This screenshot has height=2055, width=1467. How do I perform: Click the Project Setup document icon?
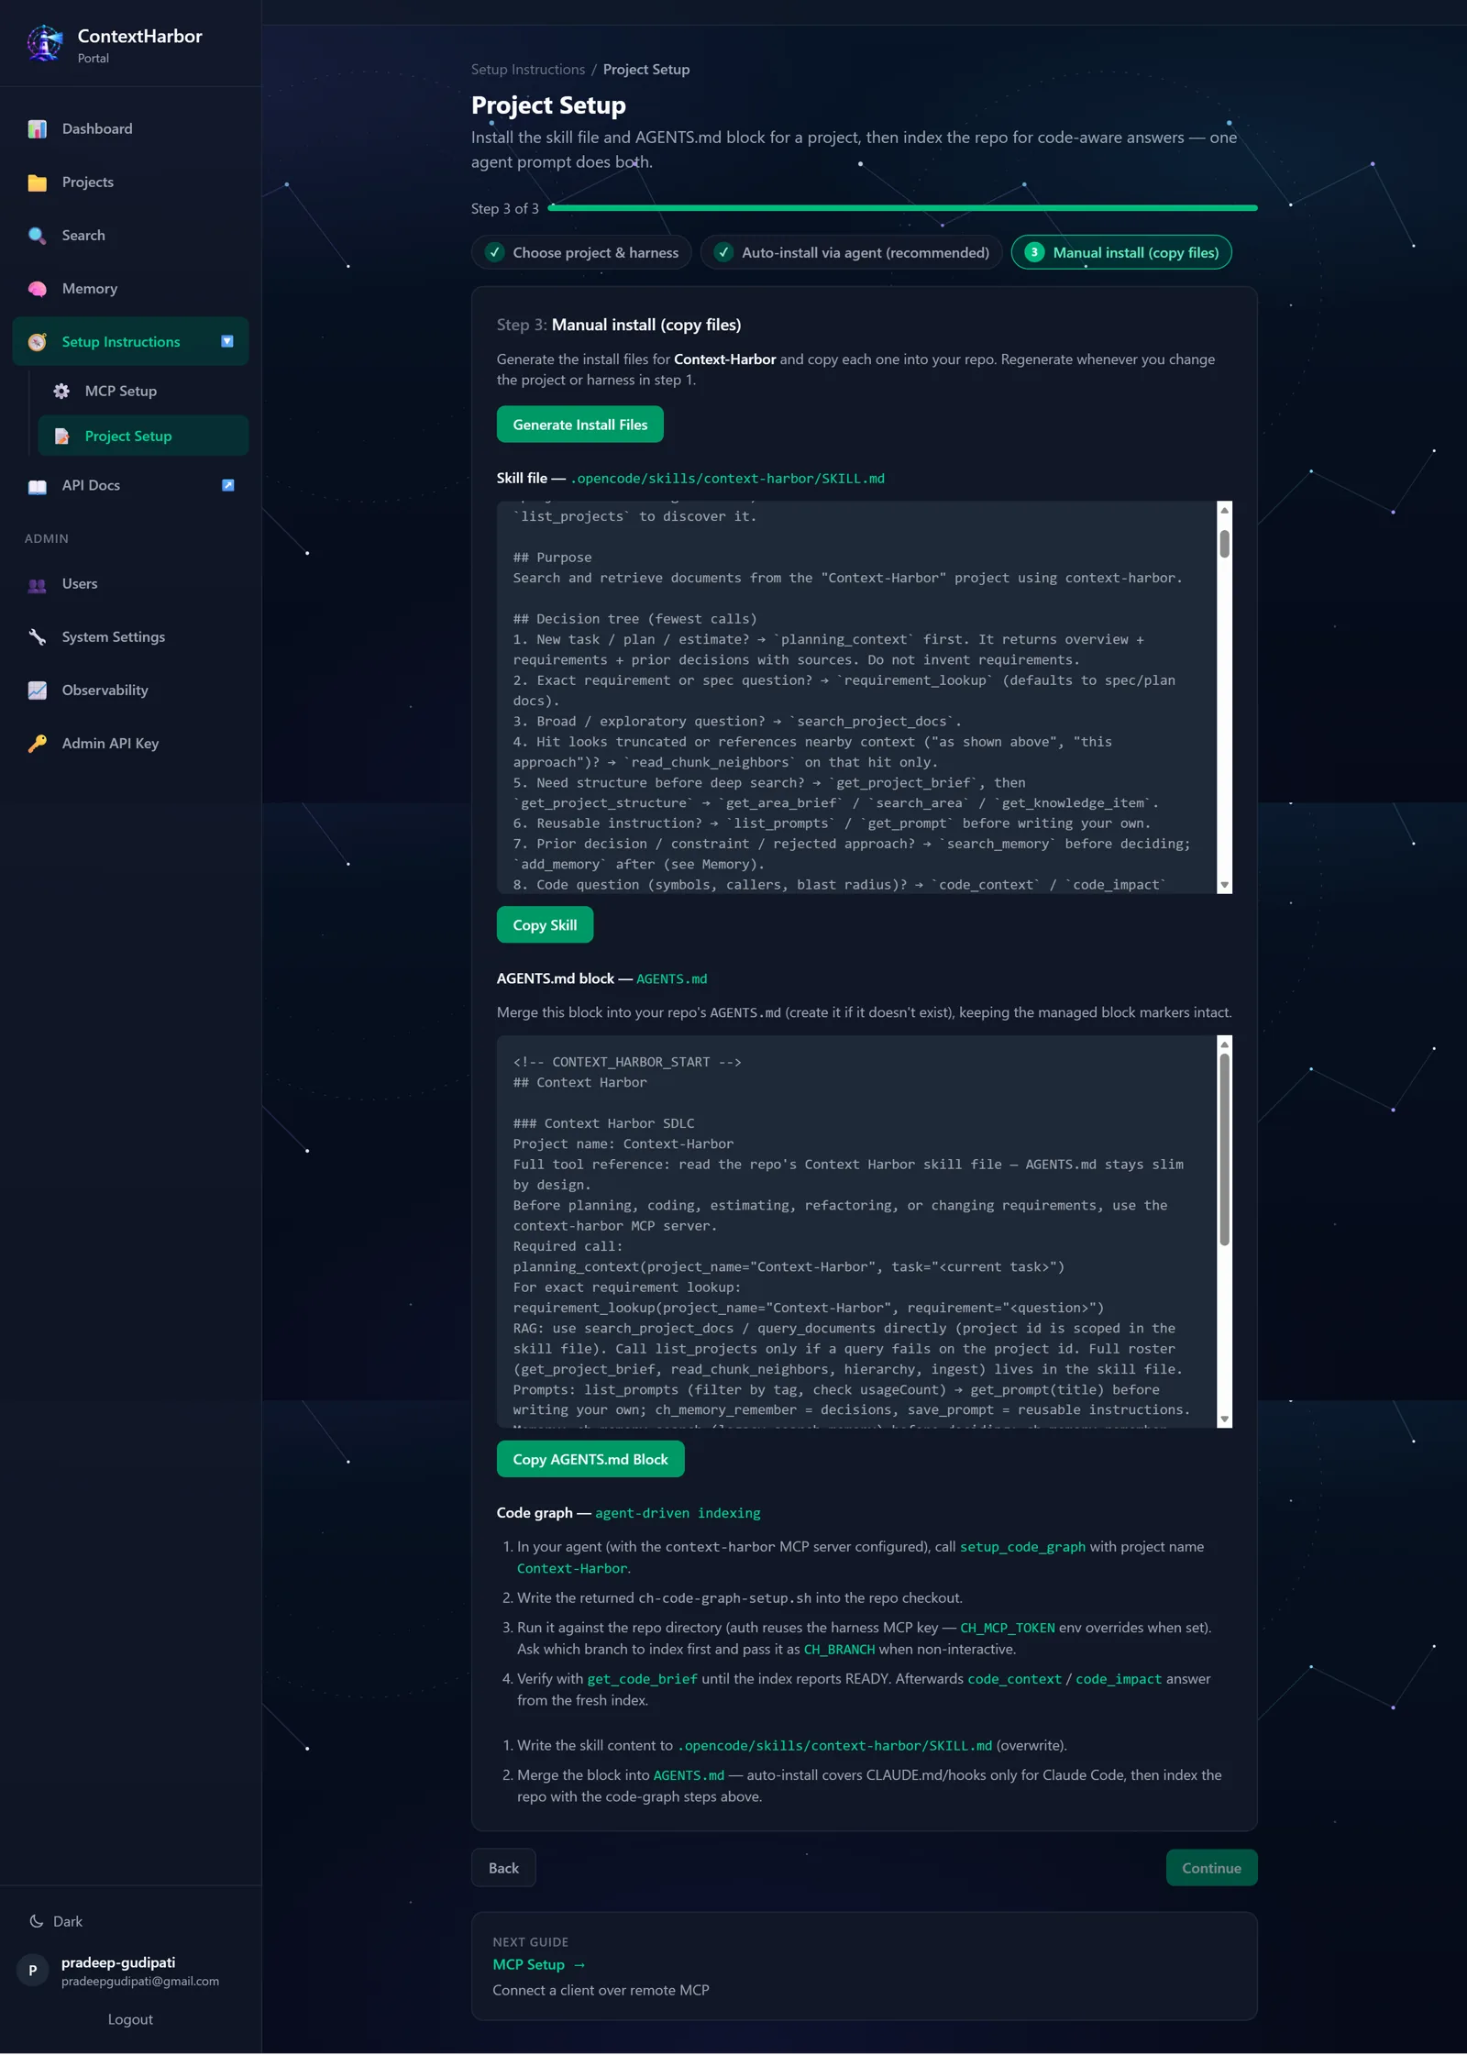61,436
